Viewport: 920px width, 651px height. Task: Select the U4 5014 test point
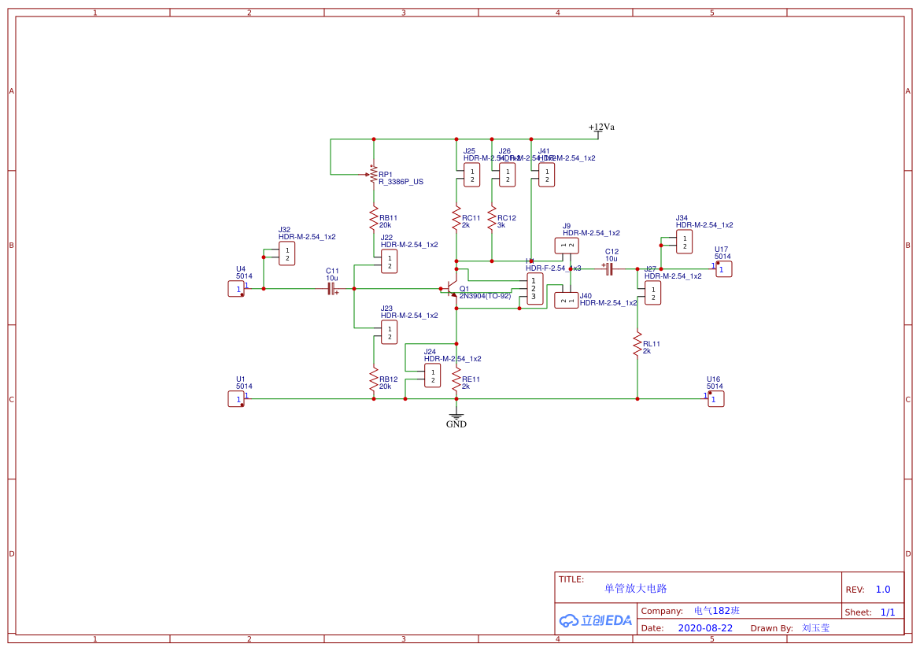coord(236,289)
